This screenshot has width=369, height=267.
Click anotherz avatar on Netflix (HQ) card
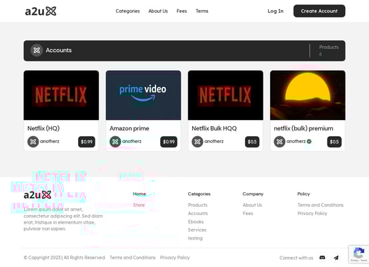point(33,142)
